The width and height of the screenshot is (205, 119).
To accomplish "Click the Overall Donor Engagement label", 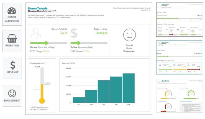I will [x=129, y=48].
